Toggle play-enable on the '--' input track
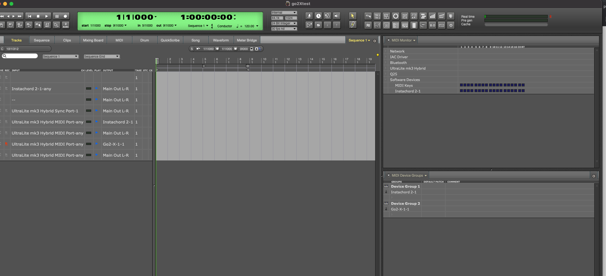606x276 pixels. [x=97, y=100]
